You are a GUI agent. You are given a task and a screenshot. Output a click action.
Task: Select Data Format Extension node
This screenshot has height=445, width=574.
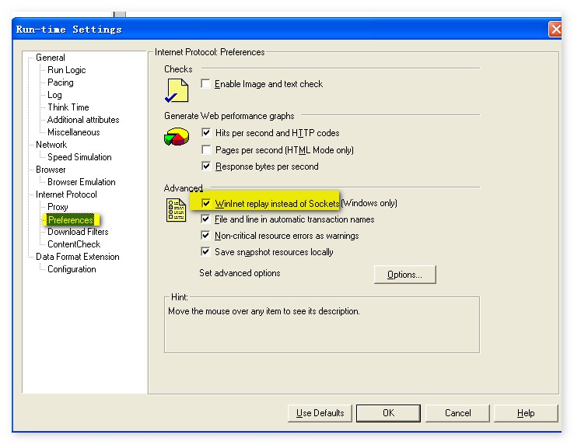(78, 257)
